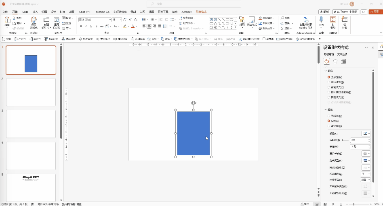Tick the checkbox in the quick access toolbar
The image size is (383, 206).
pos(264,39)
